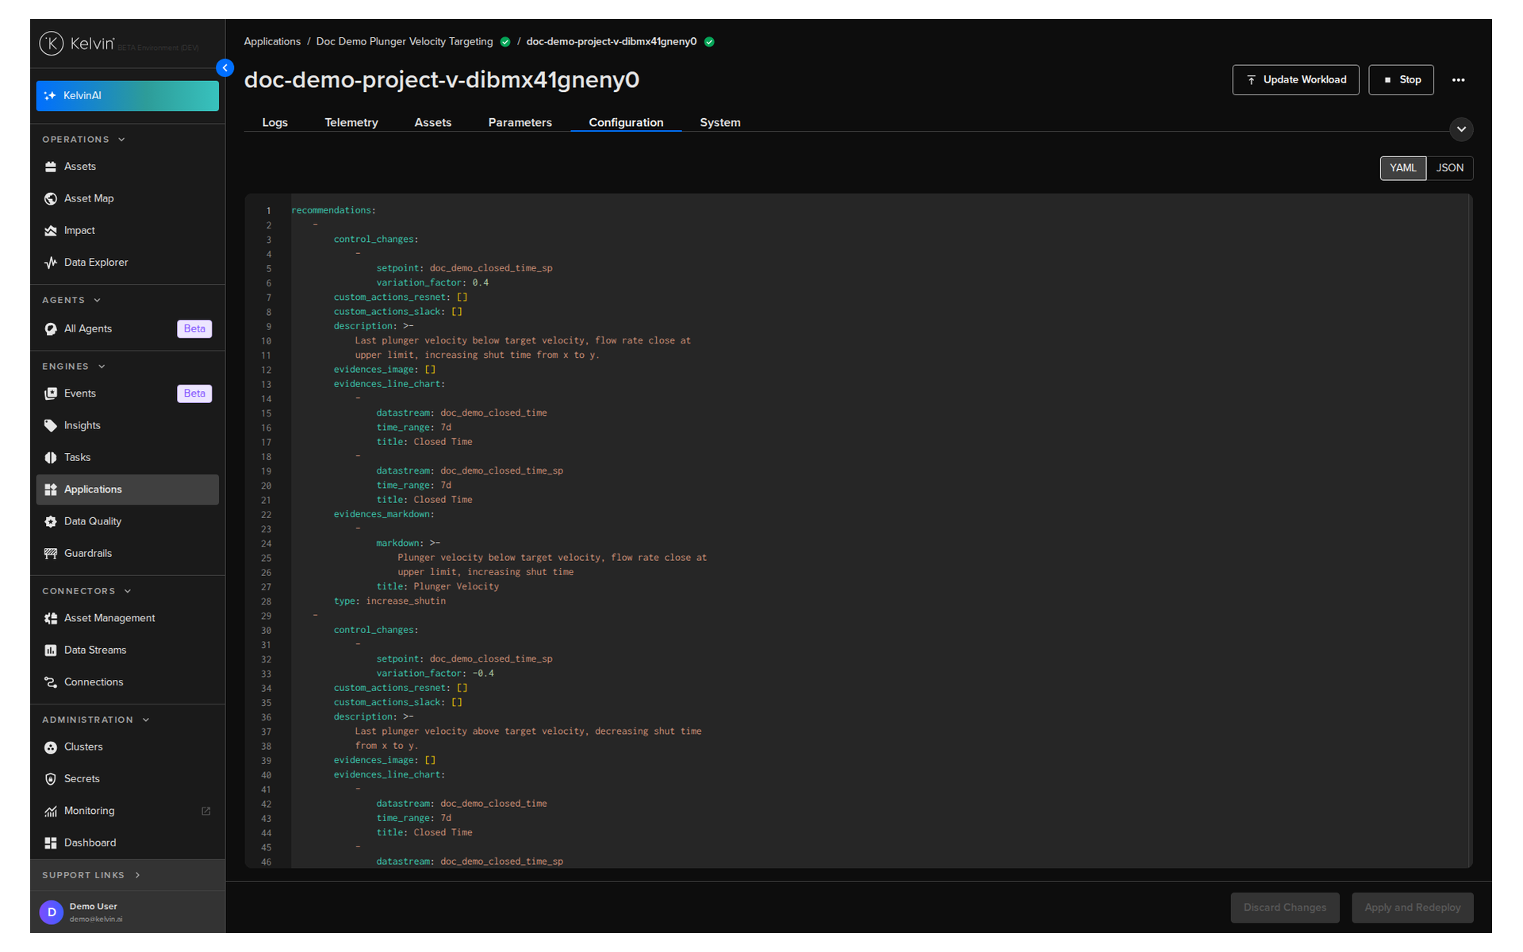Click the editor vertical scrollbar

pos(1470,530)
